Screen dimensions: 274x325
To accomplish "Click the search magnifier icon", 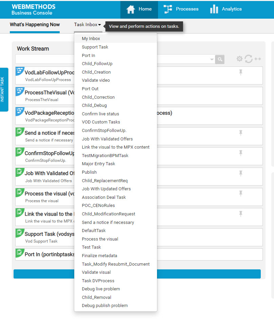I will tap(219, 59).
